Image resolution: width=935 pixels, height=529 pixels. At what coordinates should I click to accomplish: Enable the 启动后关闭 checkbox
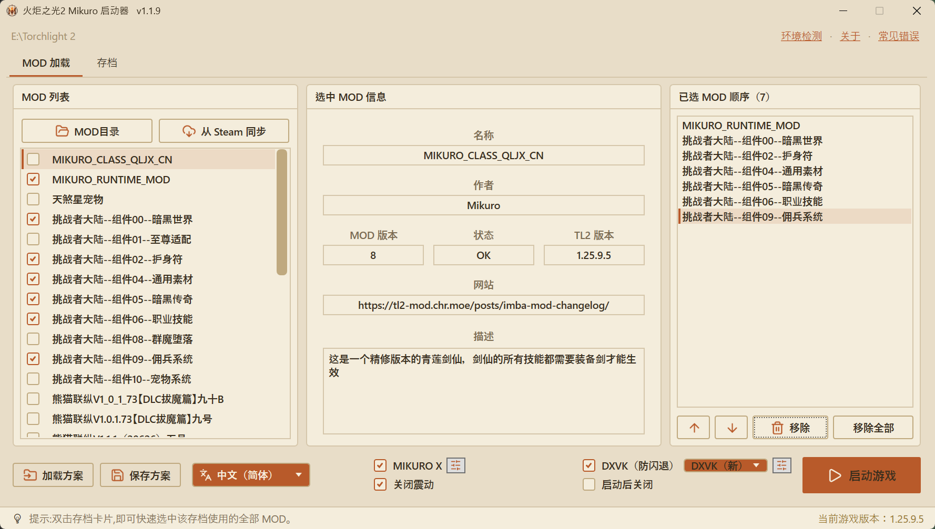click(x=589, y=484)
